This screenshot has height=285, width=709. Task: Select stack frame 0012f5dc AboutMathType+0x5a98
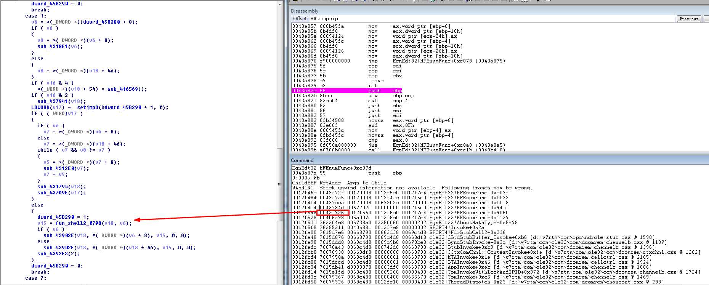pos(405,223)
